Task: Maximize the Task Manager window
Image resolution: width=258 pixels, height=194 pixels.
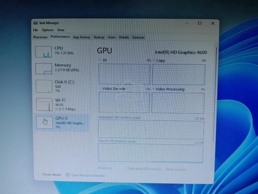Action: (200, 23)
